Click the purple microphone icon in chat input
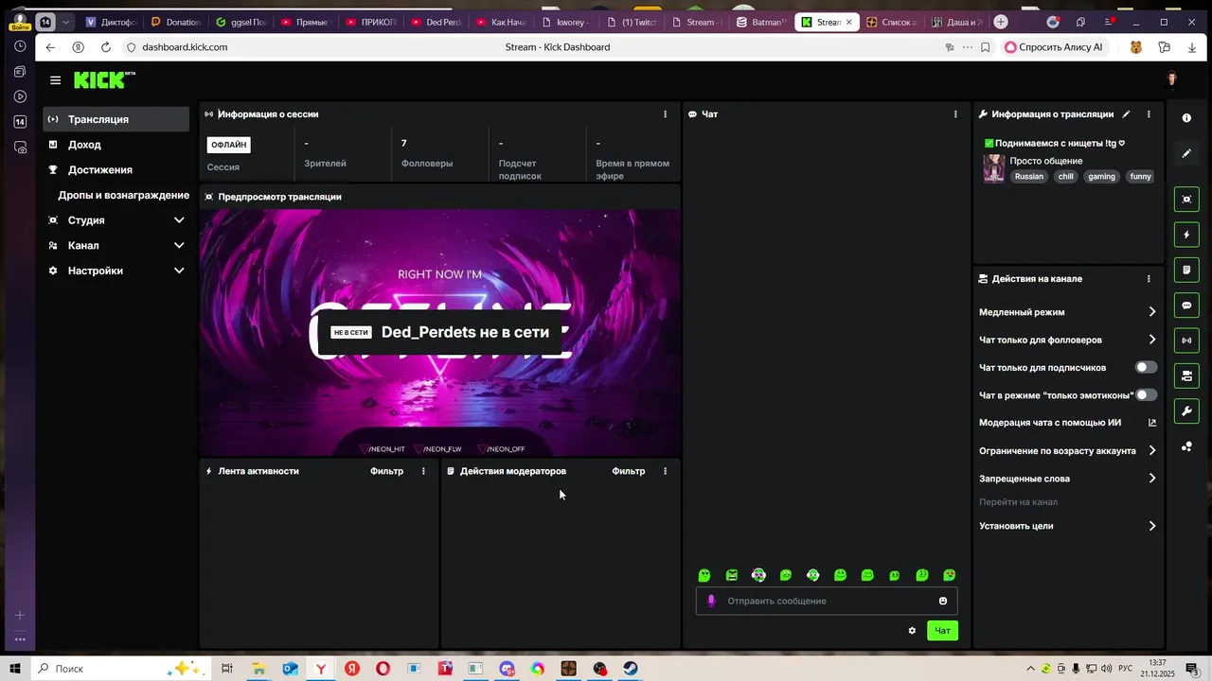 click(x=711, y=601)
